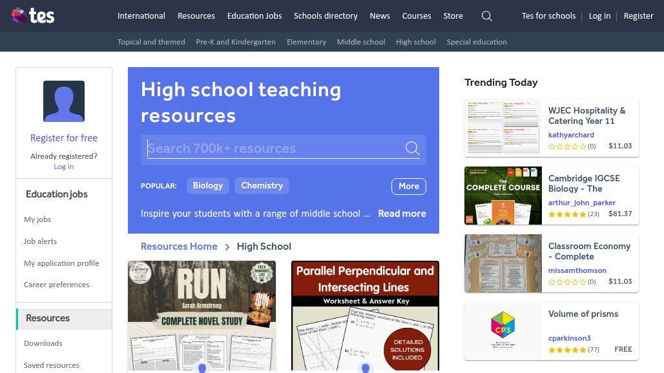The image size is (664, 373).
Task: Click Register for free link
Action: point(64,138)
